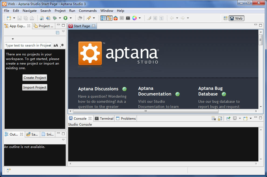
Task: Expand the New wizard dropdown arrow
Action: (14, 18)
